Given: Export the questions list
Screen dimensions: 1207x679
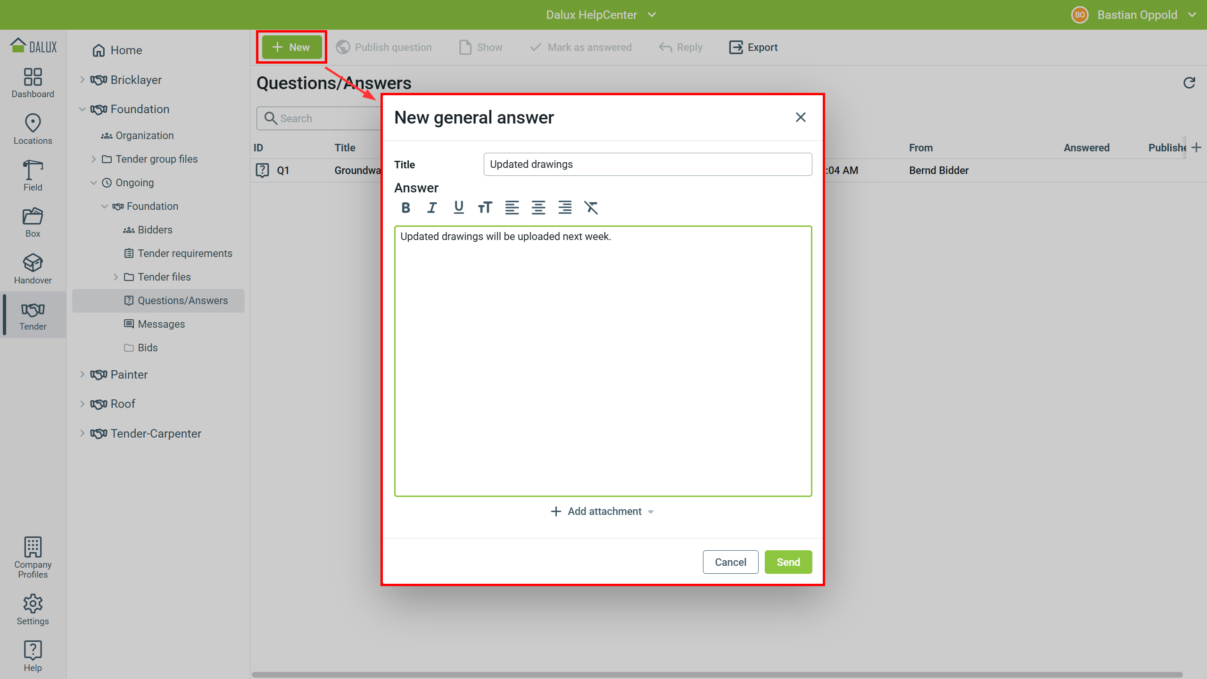Looking at the screenshot, I should pos(753,47).
